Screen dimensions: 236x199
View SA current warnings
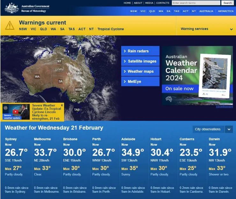coord(62,29)
